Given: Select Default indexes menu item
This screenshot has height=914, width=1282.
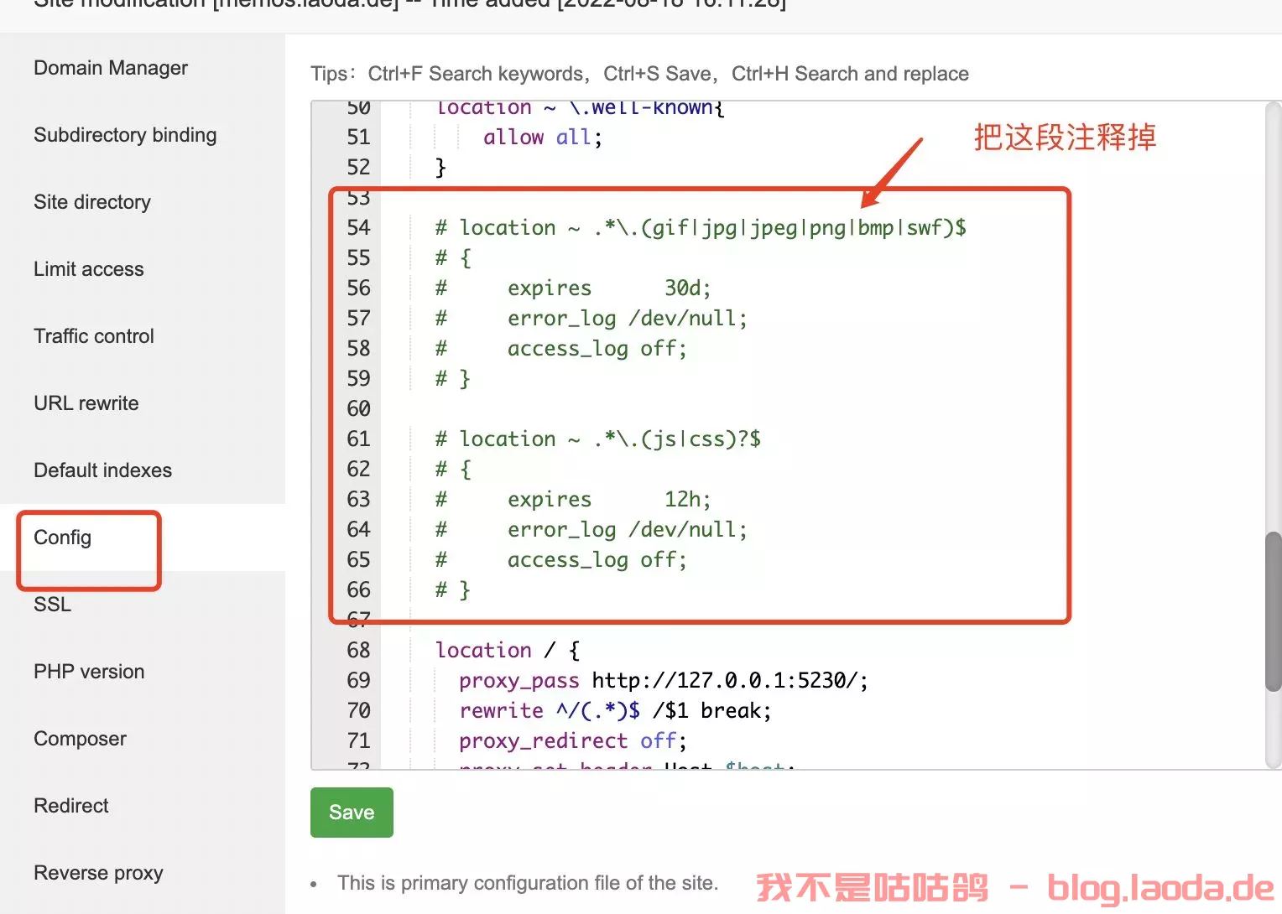Looking at the screenshot, I should click(102, 470).
